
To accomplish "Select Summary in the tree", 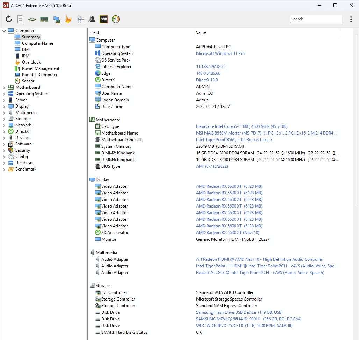I will pyautogui.click(x=28, y=37).
